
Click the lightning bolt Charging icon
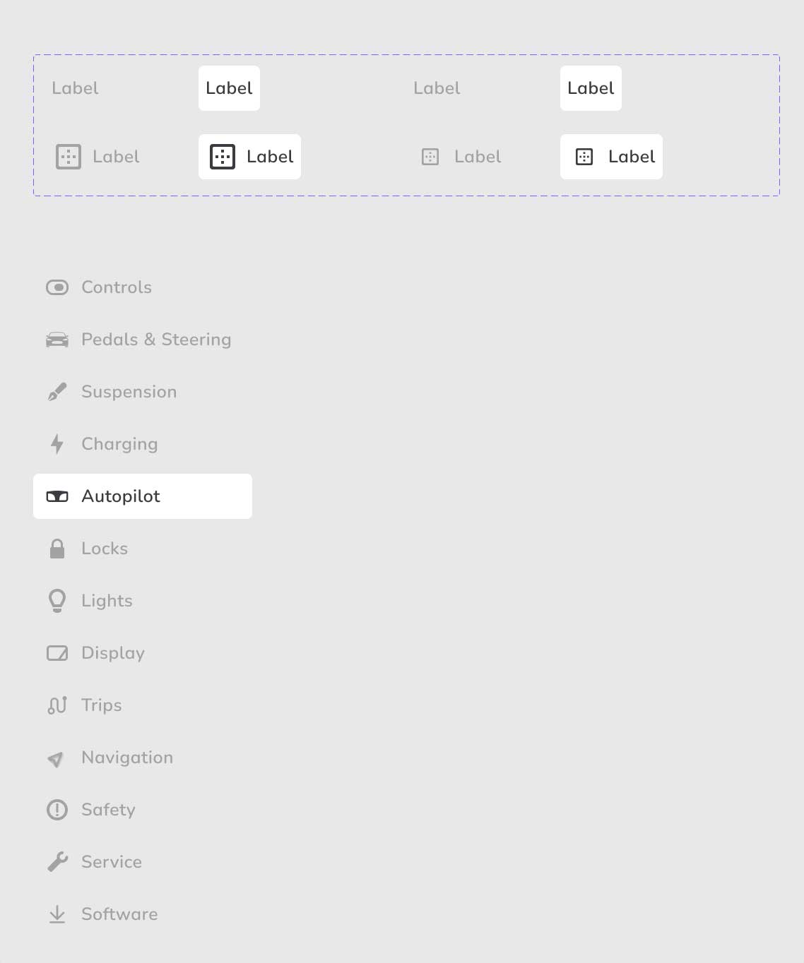(x=57, y=444)
